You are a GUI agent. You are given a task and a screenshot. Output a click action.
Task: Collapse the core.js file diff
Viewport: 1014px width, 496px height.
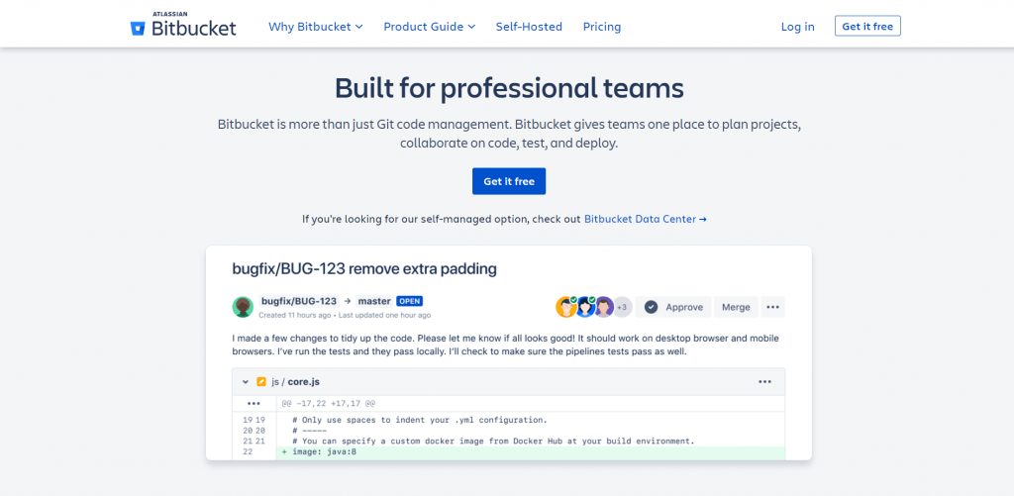click(x=246, y=381)
